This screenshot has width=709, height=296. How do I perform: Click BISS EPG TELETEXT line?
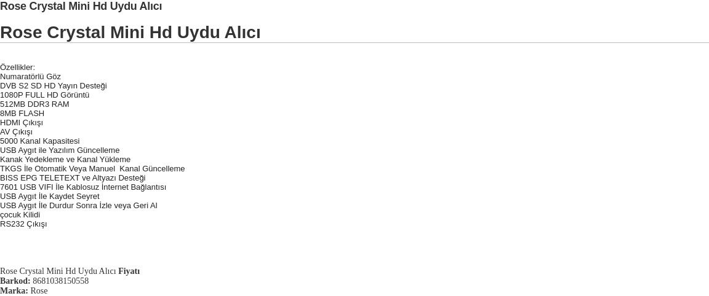tap(73, 178)
